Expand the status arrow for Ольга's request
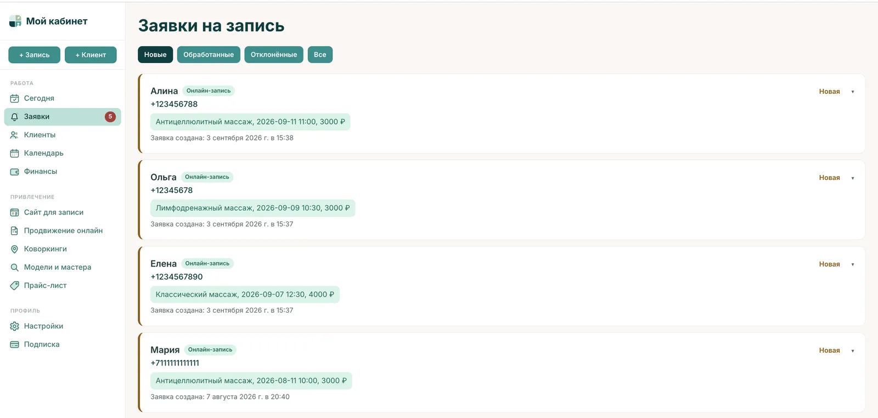878x418 pixels. pos(853,178)
